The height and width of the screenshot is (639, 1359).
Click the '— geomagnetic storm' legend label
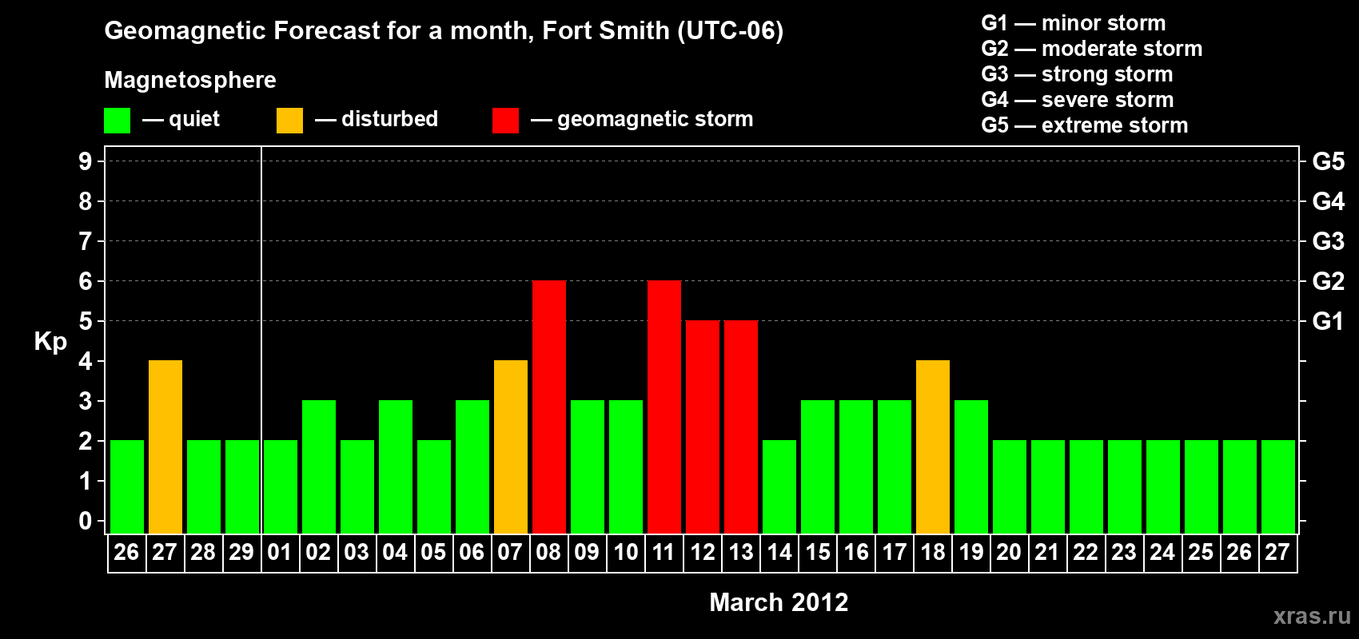coord(642,120)
